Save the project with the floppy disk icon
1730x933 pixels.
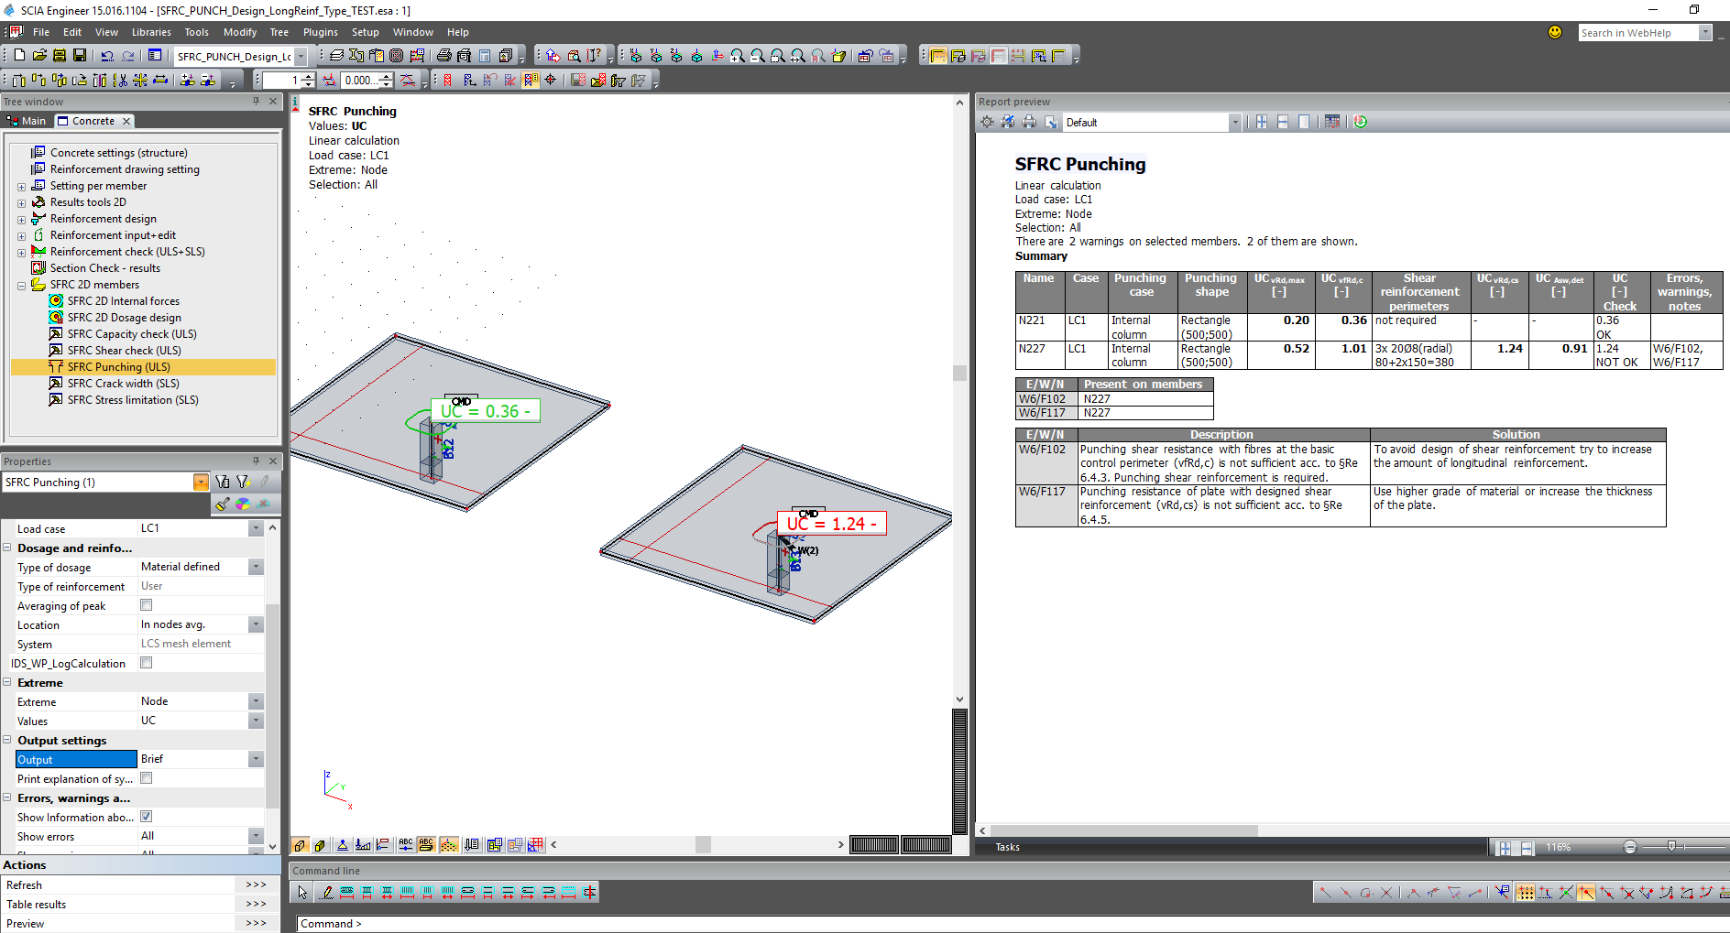(x=80, y=56)
